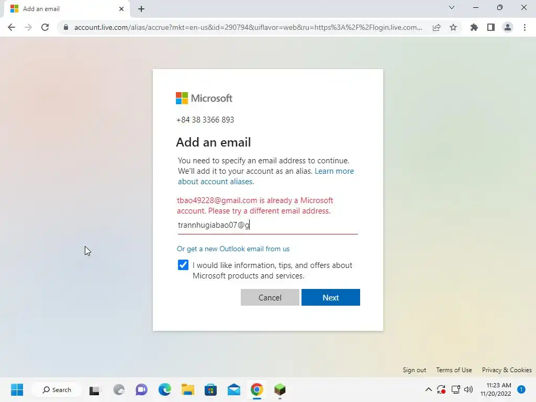Click the address bar URL
The width and height of the screenshot is (536, 402).
point(248,27)
